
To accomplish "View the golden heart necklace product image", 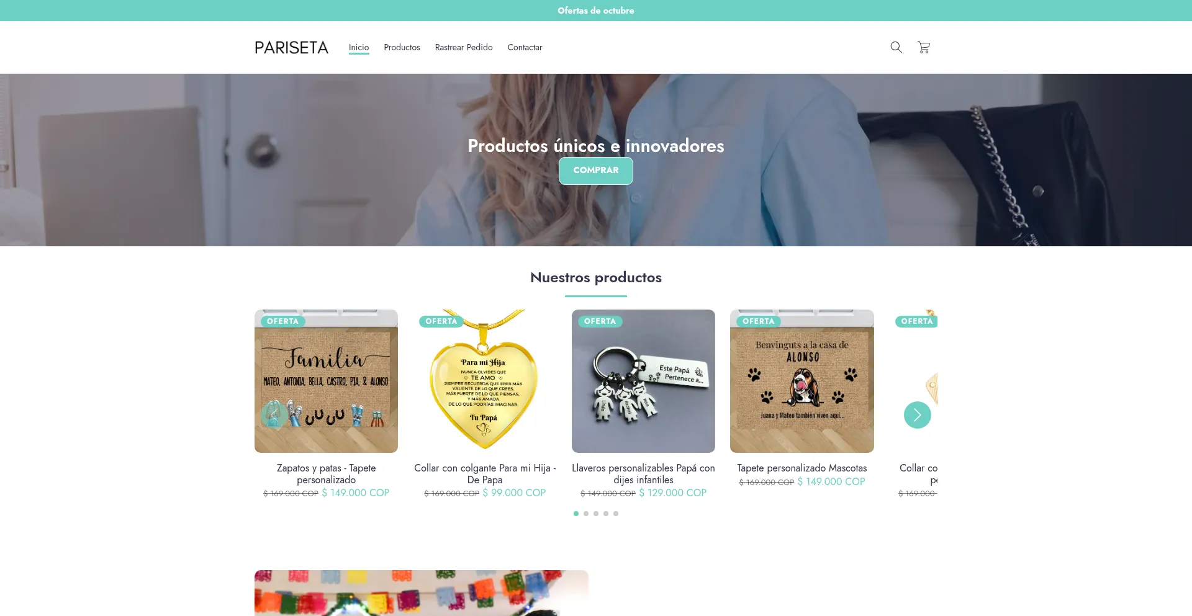I will point(485,381).
